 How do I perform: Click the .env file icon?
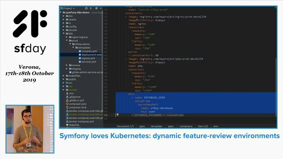point(67,93)
